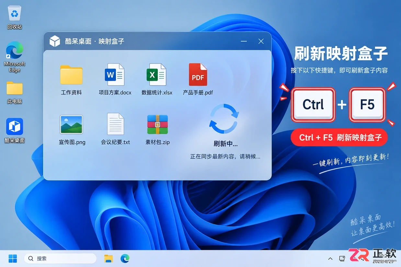Click the taskbar 搜索 search box

60,258
